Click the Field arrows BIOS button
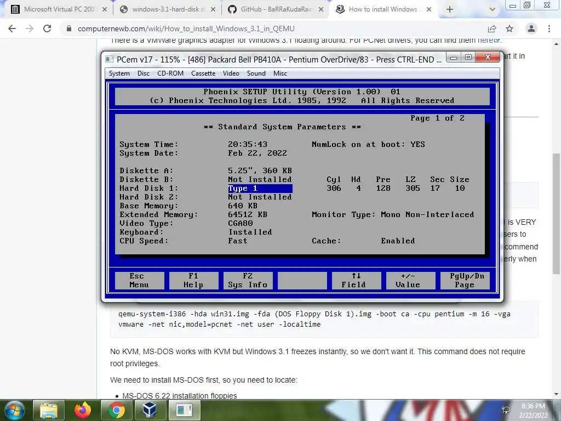Screen dimensions: 561x421 [x=356, y=280]
